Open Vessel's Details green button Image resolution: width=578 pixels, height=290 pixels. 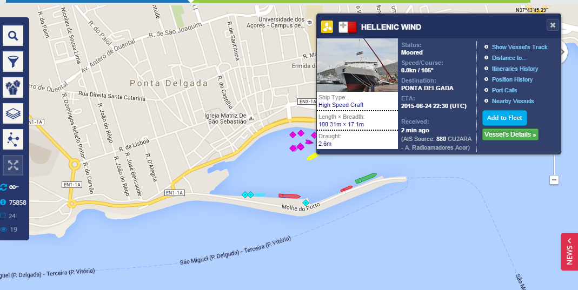pyautogui.click(x=510, y=134)
